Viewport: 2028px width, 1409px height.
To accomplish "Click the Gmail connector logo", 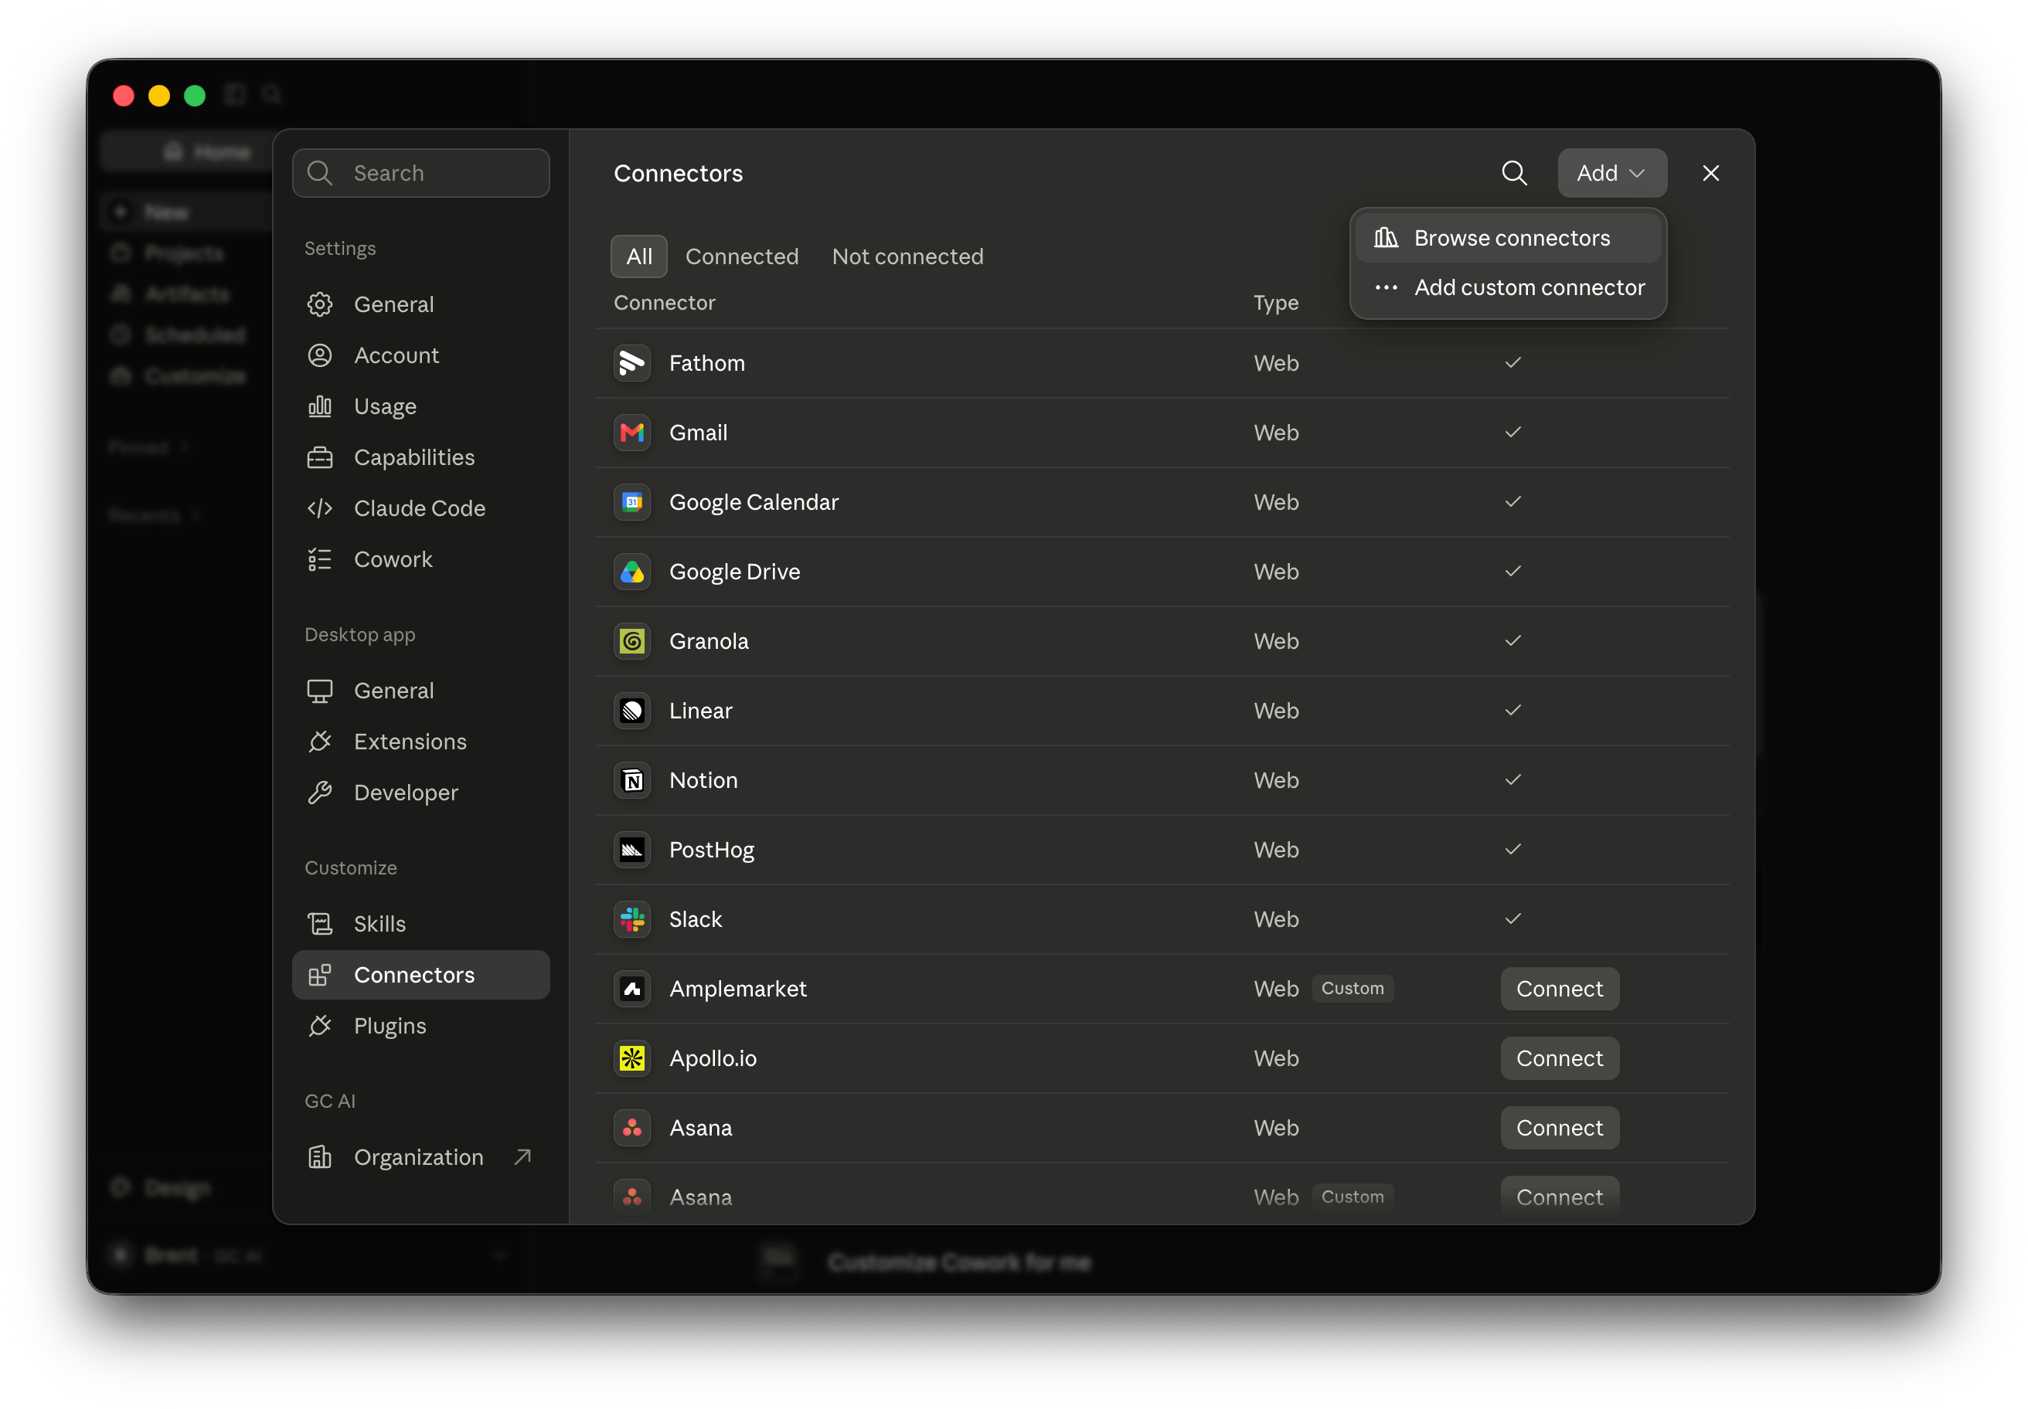I will pyautogui.click(x=632, y=433).
